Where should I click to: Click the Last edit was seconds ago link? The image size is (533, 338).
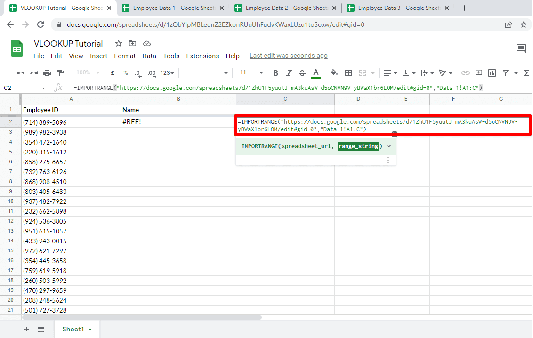pos(288,56)
